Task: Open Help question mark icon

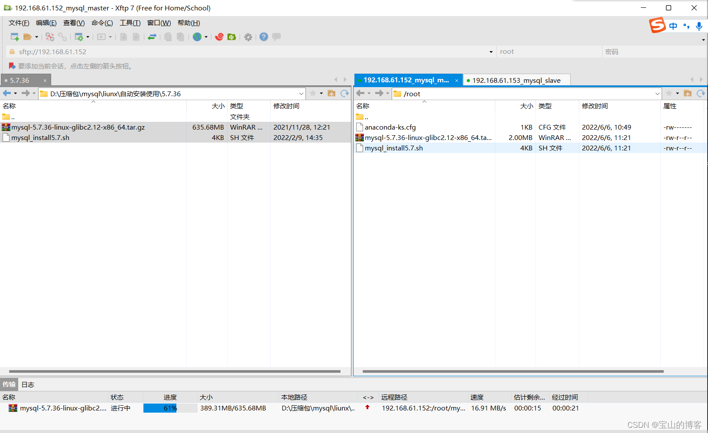Action: tap(264, 37)
